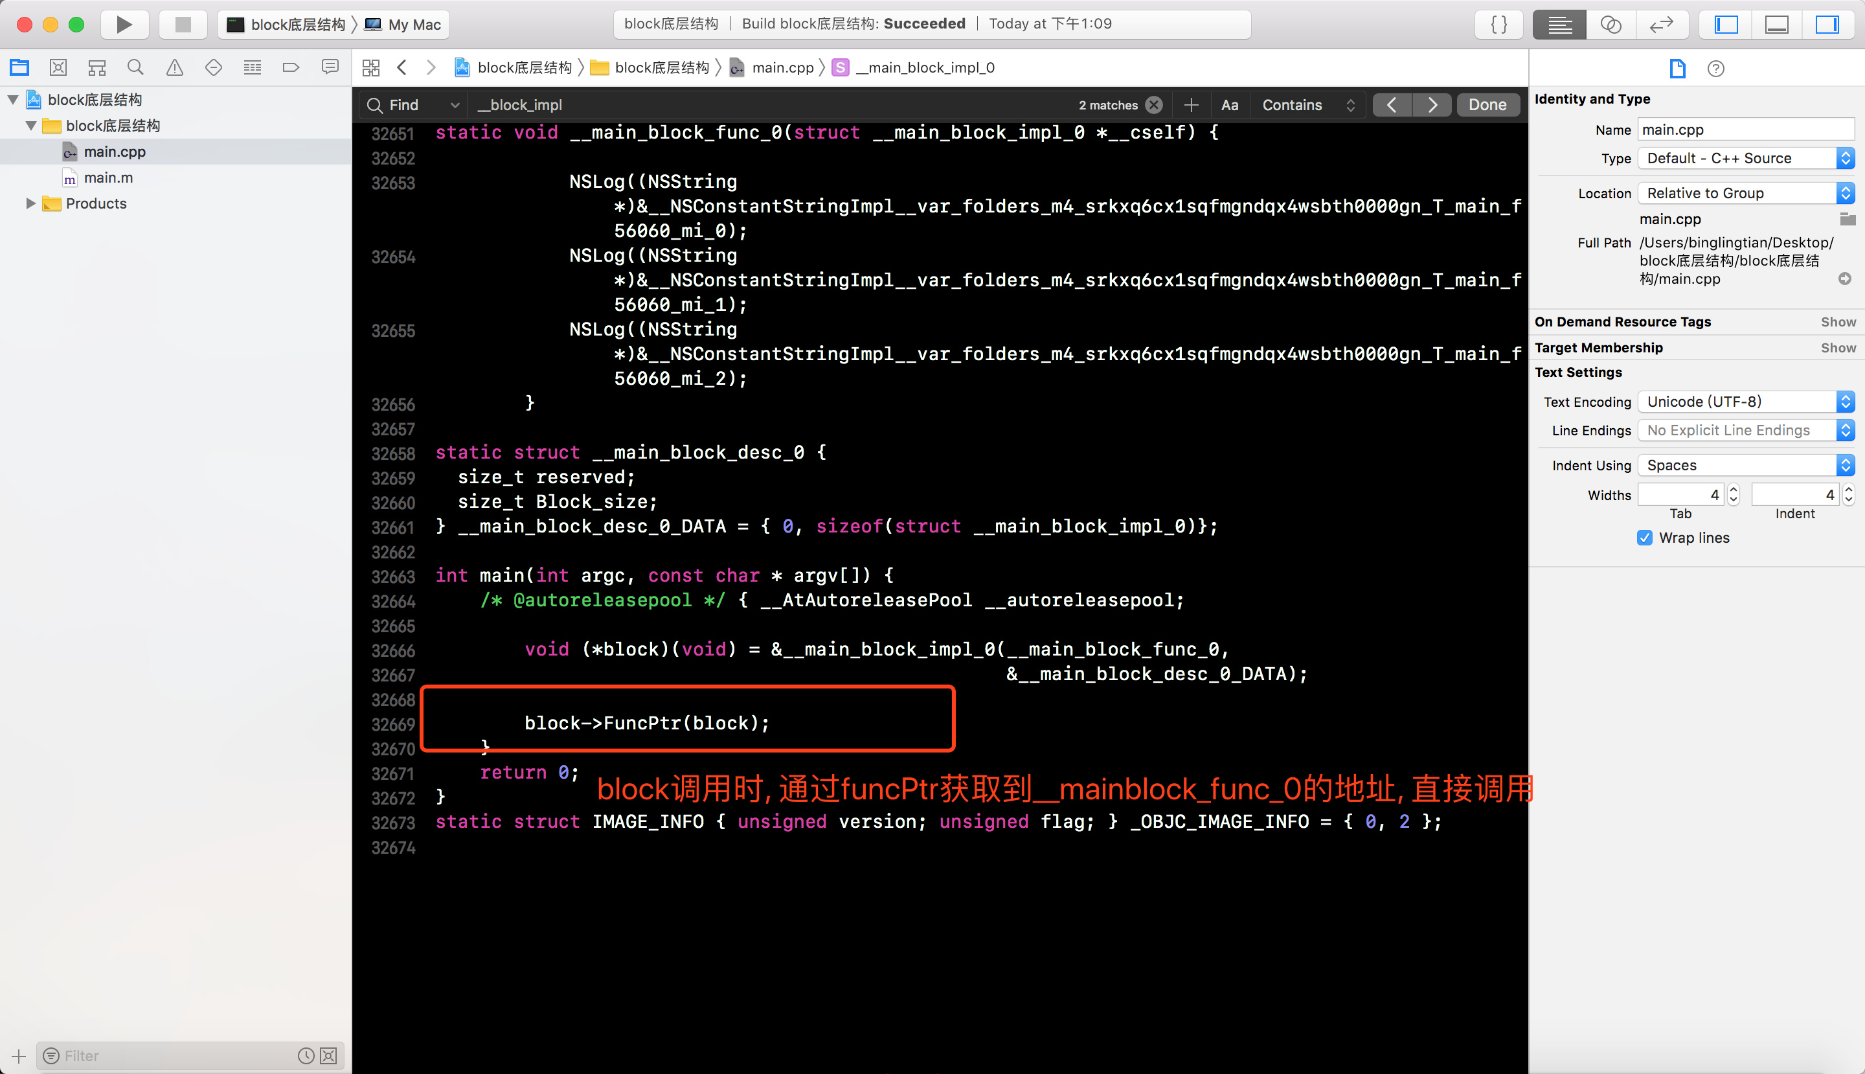The width and height of the screenshot is (1865, 1074).
Task: Toggle the Wrap lines checkbox
Action: click(1645, 538)
